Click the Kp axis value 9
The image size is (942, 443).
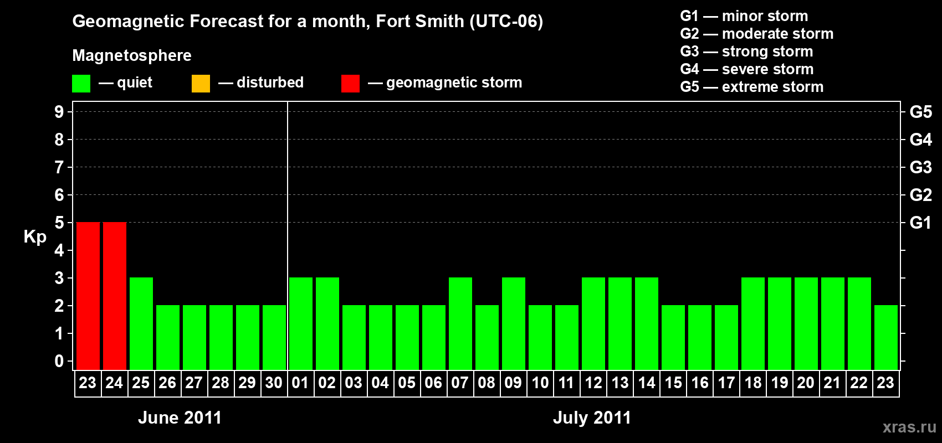click(x=59, y=112)
